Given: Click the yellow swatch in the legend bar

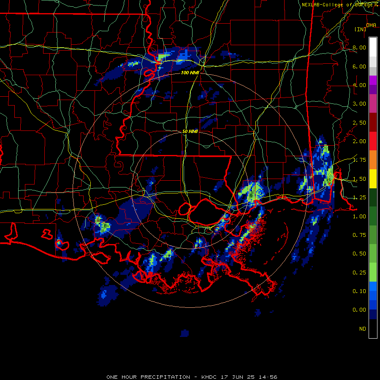Looking at the screenshot, I should pyautogui.click(x=373, y=179).
